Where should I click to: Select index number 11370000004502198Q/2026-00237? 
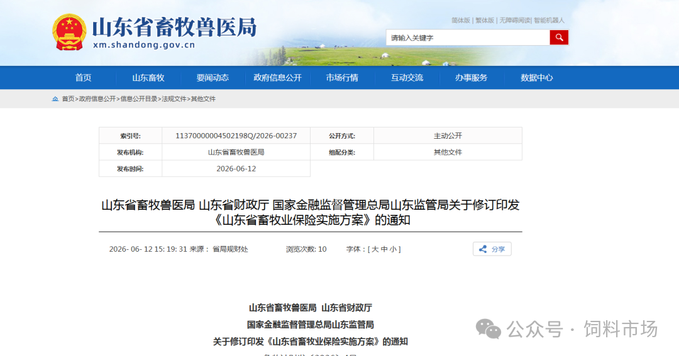[236, 136]
